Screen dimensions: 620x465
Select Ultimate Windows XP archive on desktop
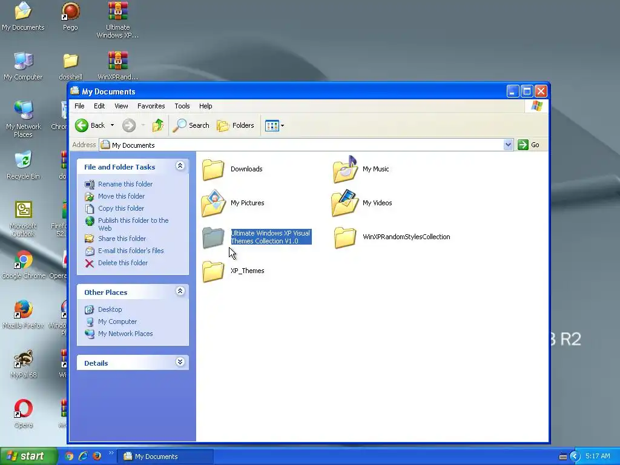[117, 20]
